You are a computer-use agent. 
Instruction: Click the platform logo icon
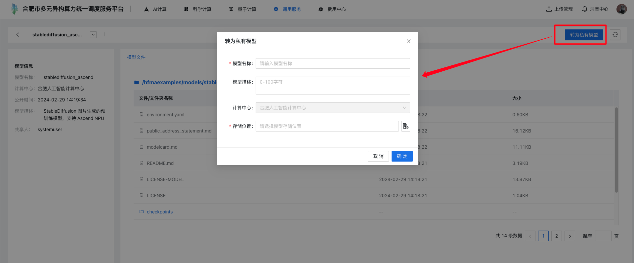click(x=14, y=9)
